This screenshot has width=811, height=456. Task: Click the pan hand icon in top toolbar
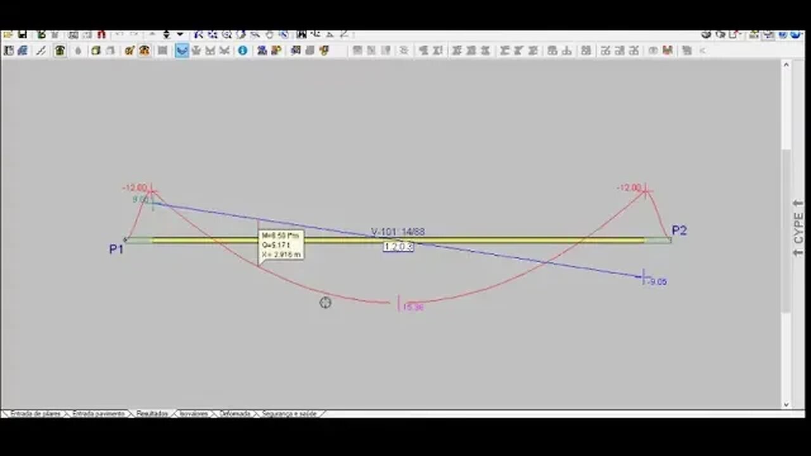pyautogui.click(x=269, y=34)
